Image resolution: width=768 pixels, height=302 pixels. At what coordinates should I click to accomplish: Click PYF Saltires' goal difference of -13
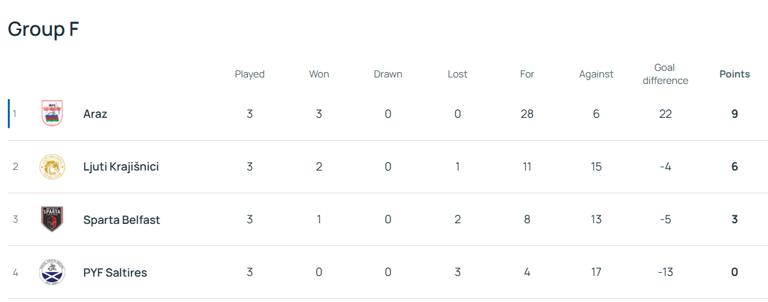[x=665, y=272]
